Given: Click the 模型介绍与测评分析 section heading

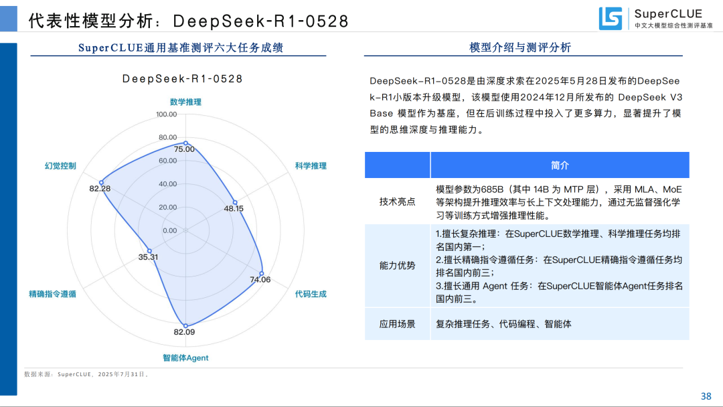Looking at the screenshot, I should tap(520, 48).
